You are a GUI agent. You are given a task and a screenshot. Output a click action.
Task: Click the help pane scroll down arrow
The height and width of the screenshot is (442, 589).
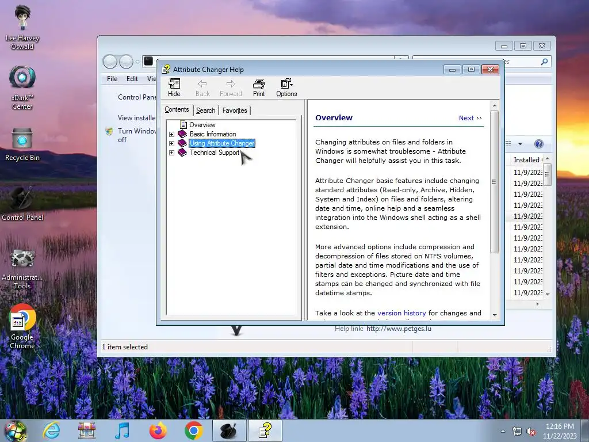tap(495, 315)
